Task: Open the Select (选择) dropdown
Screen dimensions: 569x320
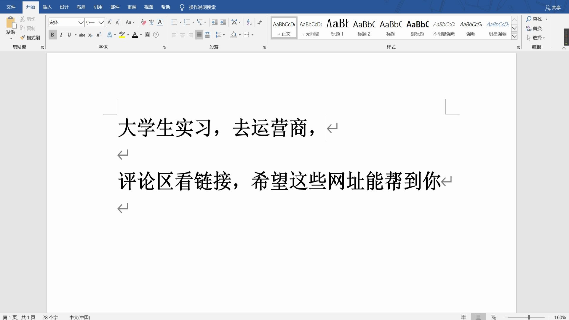Action: click(536, 38)
